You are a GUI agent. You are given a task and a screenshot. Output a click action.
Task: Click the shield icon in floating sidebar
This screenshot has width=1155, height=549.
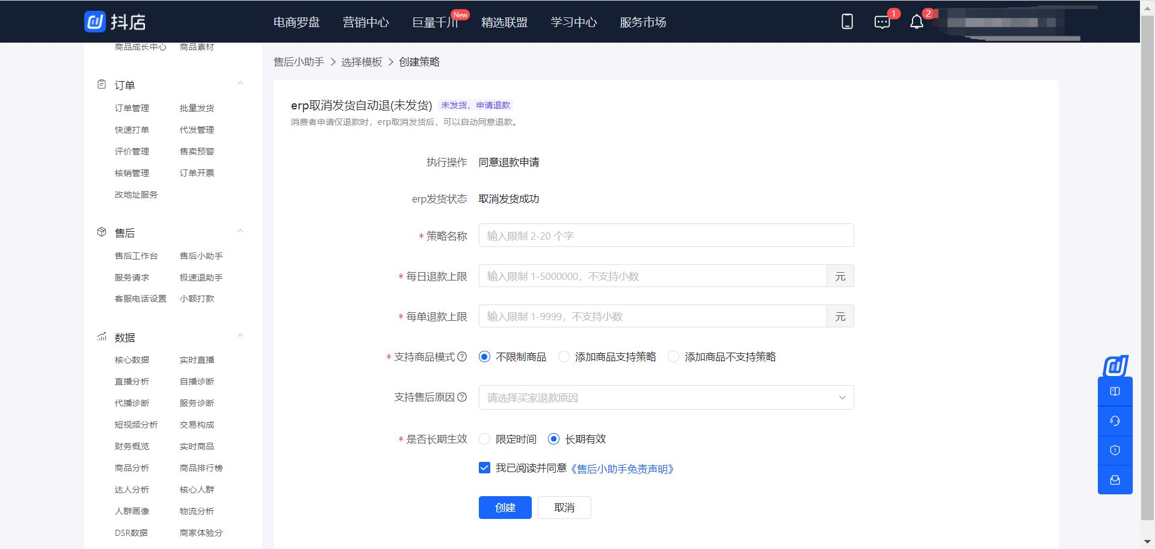[x=1115, y=450]
